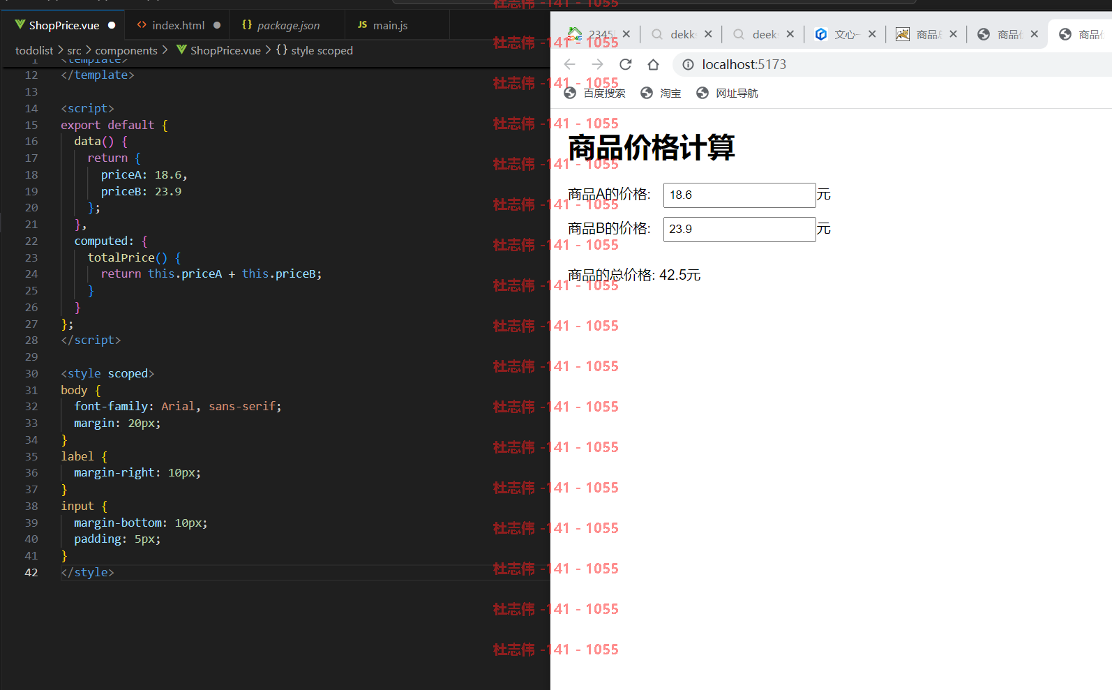Click the text 'priceA: 18.6,'
The image size is (1112, 690).
pyautogui.click(x=144, y=174)
